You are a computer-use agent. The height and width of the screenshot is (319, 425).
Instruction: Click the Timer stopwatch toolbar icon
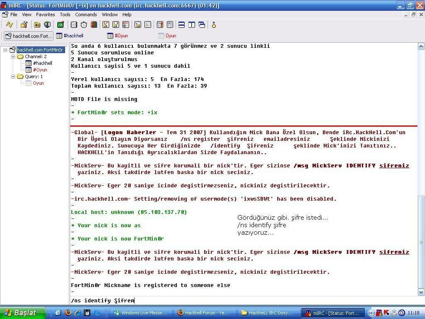tap(84, 25)
